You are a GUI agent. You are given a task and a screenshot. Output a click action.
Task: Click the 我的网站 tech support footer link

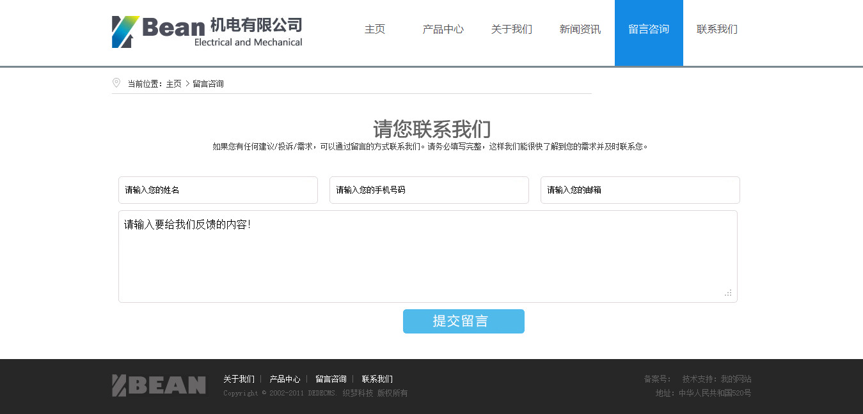(736, 379)
